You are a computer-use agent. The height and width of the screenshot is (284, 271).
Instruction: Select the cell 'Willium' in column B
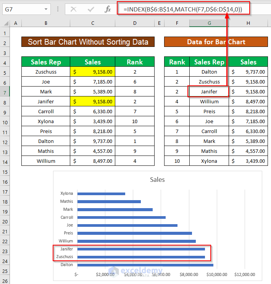point(46,161)
